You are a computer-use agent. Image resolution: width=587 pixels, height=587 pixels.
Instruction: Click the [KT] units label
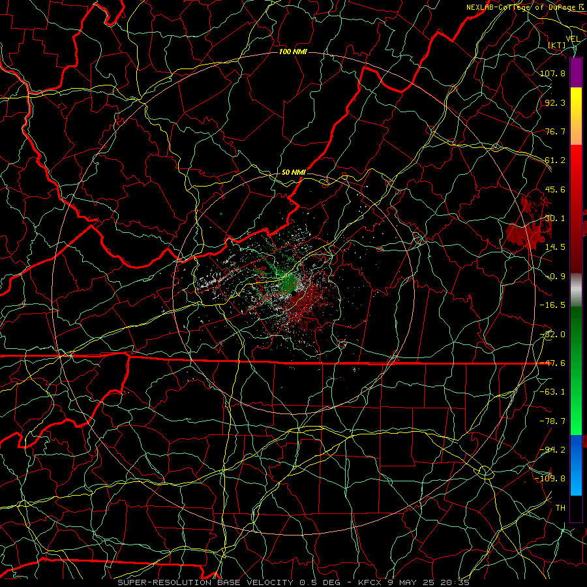[x=557, y=45]
